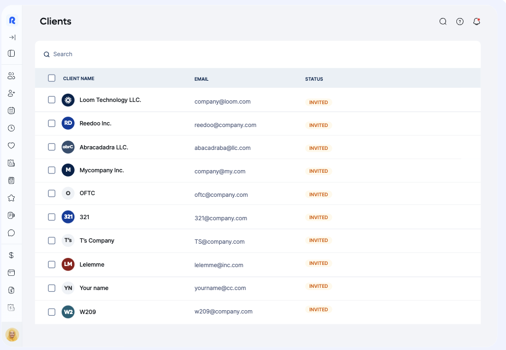Select the calculator icon in the sidebar
506x350 pixels.
pyautogui.click(x=11, y=180)
